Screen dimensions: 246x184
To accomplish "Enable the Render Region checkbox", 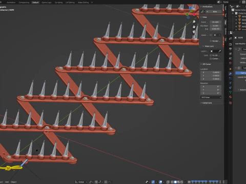I will pos(211,41).
